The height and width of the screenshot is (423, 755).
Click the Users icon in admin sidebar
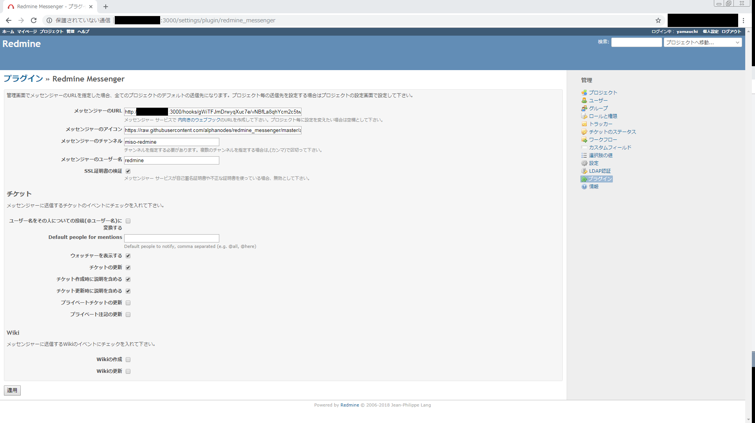584,101
